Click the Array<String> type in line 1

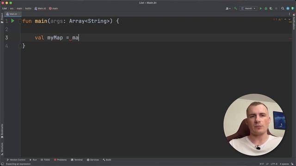pyautogui.click(x=89, y=21)
